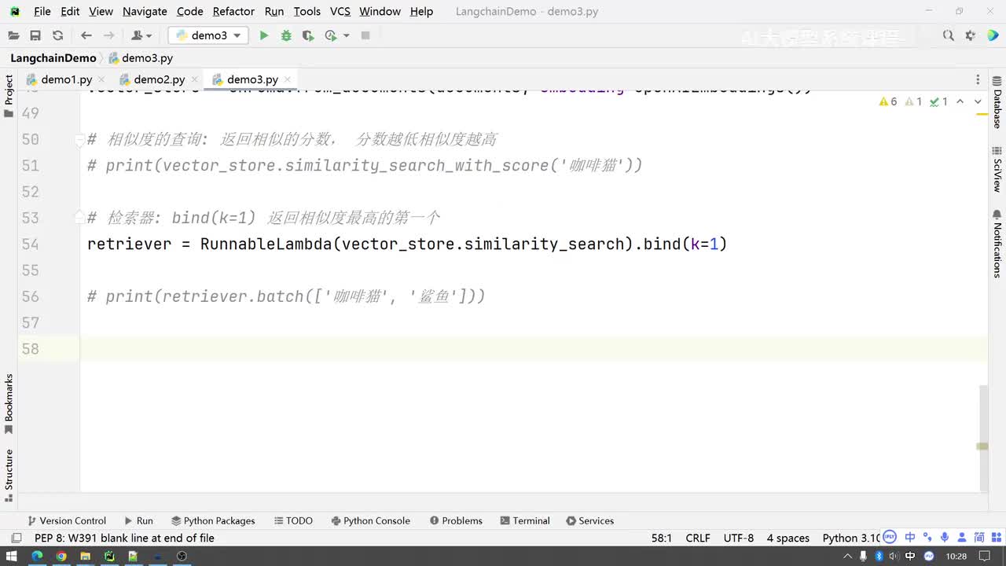Click the Run with Coverage shield icon

[x=308, y=35]
